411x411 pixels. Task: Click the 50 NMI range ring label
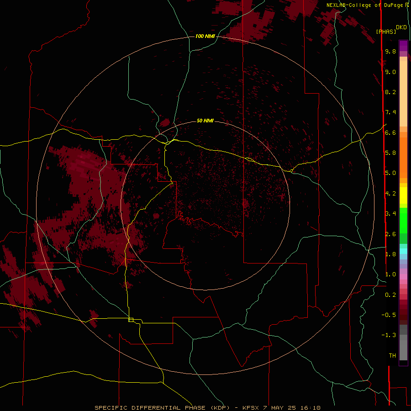pos(205,121)
